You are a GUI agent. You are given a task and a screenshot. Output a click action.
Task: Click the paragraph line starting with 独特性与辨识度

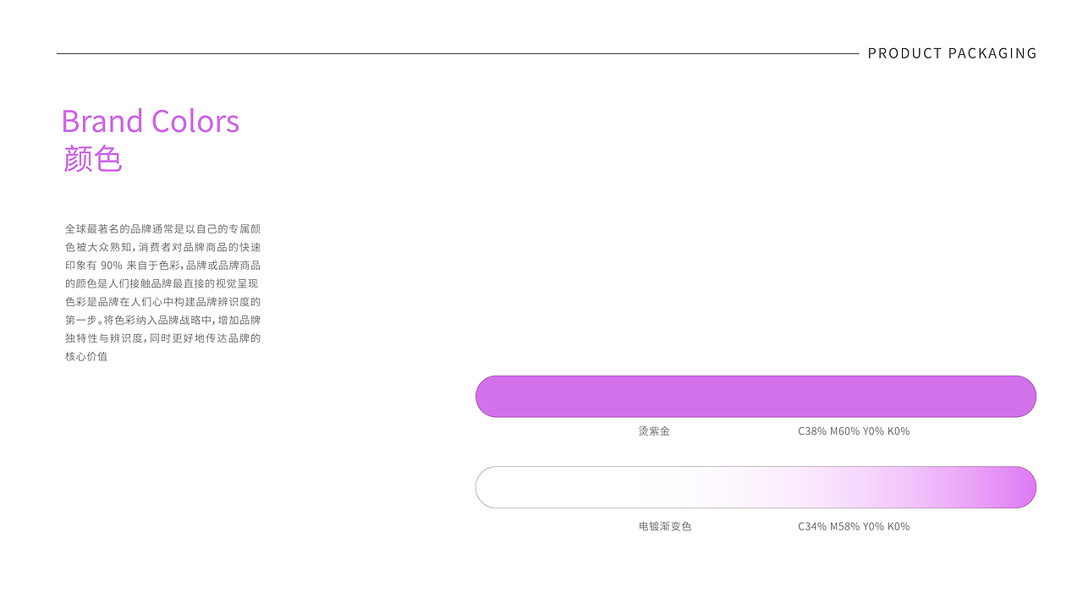162,338
